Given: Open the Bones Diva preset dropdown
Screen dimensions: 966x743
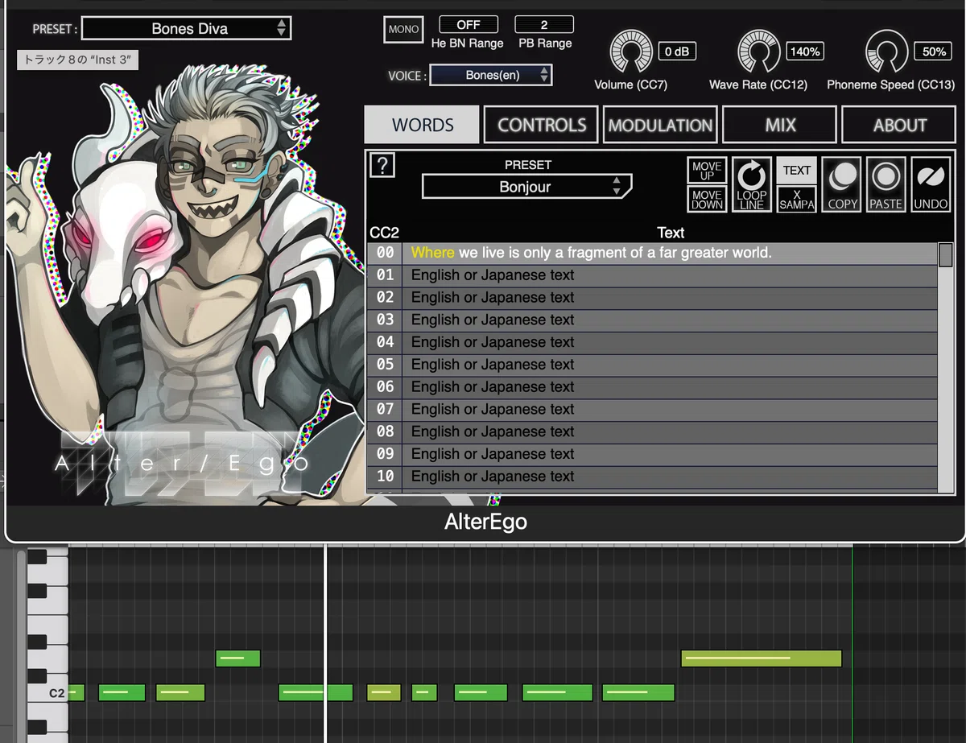Looking at the screenshot, I should tap(186, 28).
